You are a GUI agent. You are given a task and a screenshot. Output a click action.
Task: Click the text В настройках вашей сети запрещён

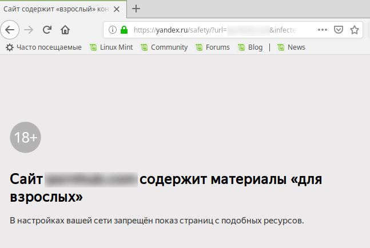click(x=157, y=221)
